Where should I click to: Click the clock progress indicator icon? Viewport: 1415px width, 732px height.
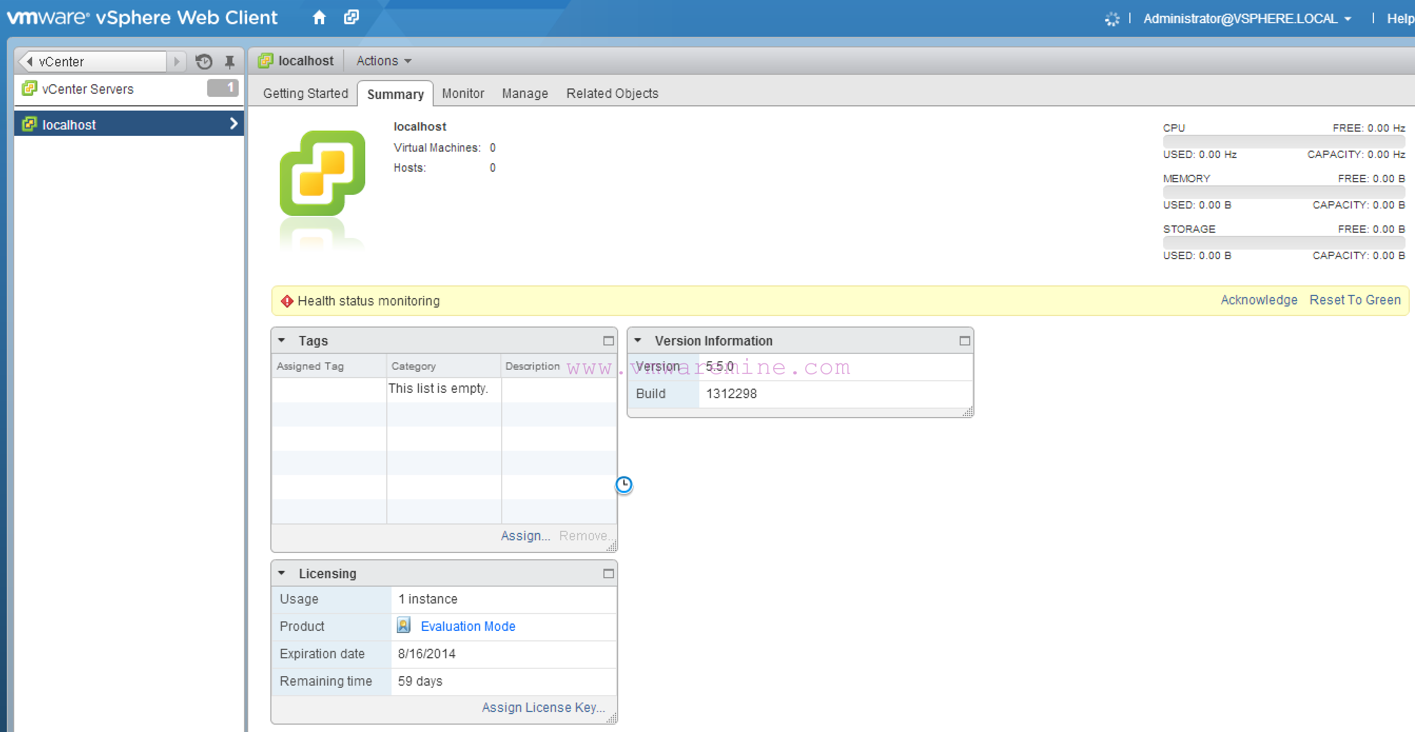[623, 484]
